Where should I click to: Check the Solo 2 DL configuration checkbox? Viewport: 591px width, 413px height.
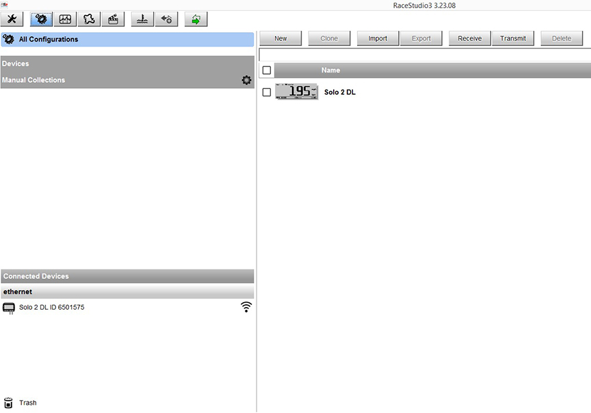coord(267,92)
